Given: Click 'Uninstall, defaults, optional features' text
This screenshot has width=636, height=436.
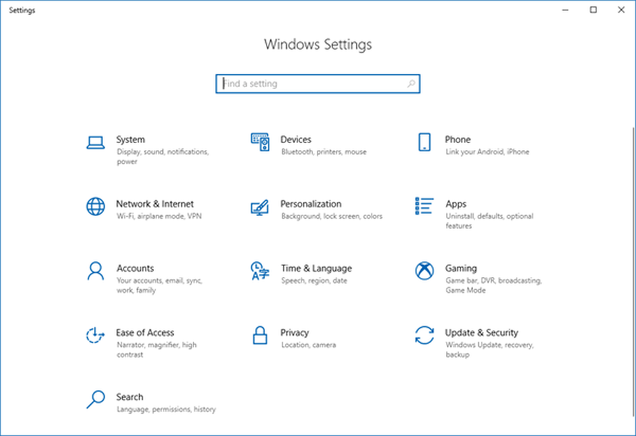Looking at the screenshot, I should (489, 221).
